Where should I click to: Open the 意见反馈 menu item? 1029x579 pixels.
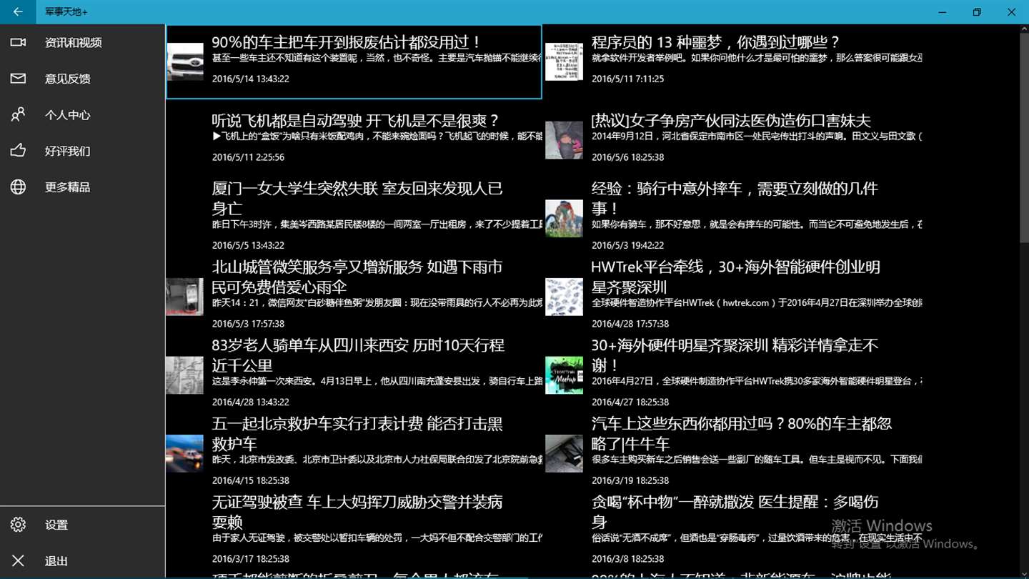click(82, 79)
